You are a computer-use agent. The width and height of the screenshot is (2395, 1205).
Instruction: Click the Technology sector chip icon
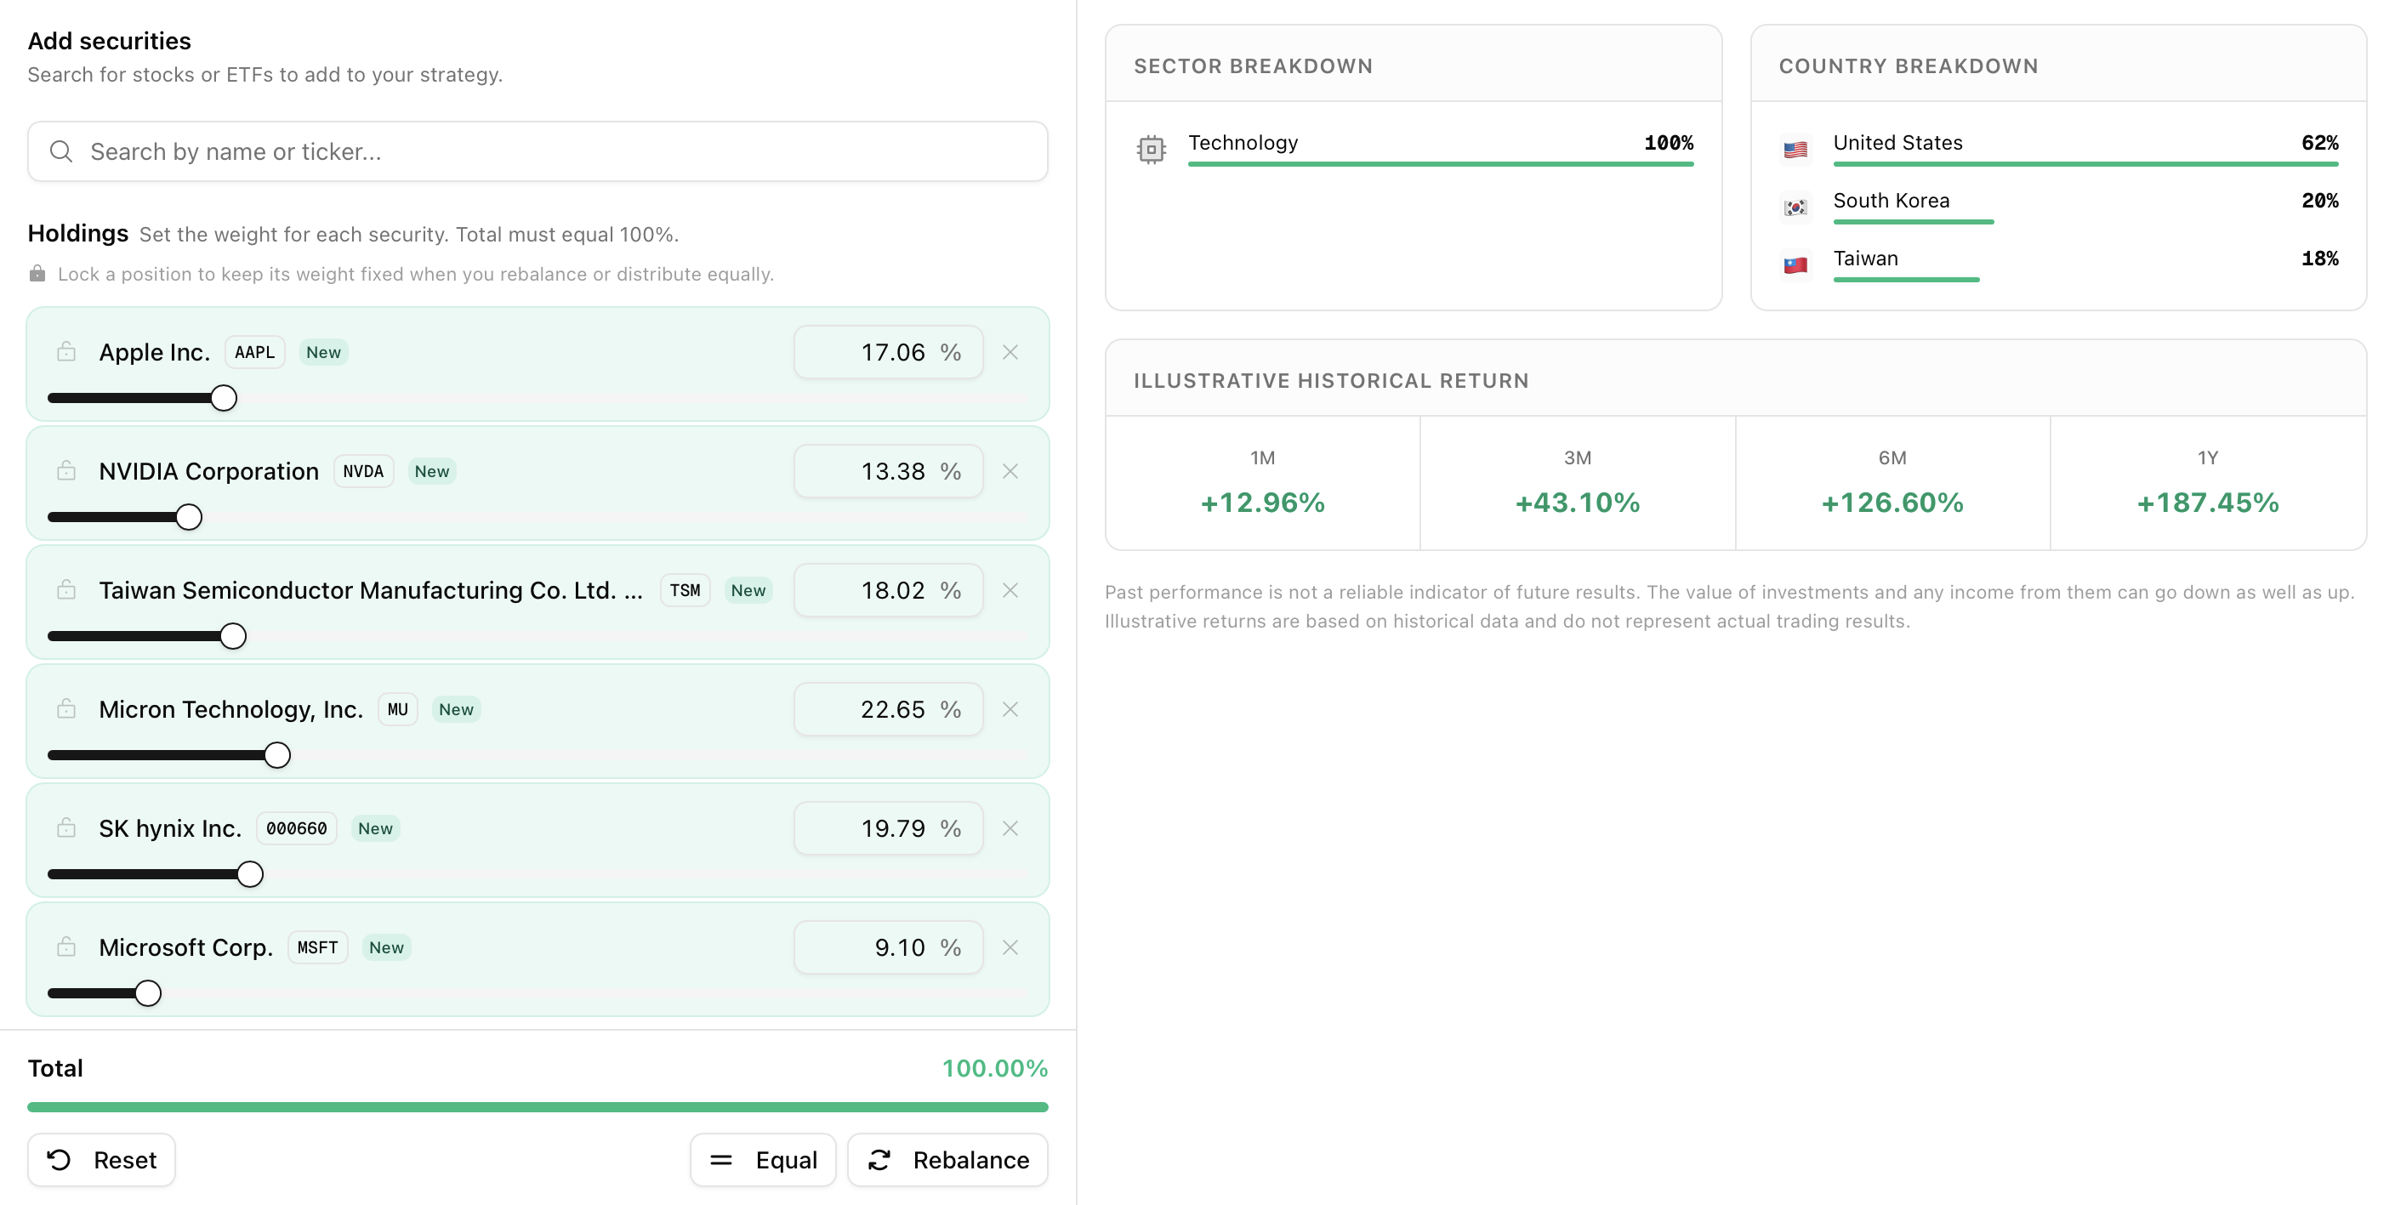pos(1151,149)
